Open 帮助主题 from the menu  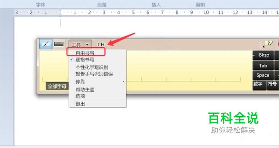(x=97, y=90)
